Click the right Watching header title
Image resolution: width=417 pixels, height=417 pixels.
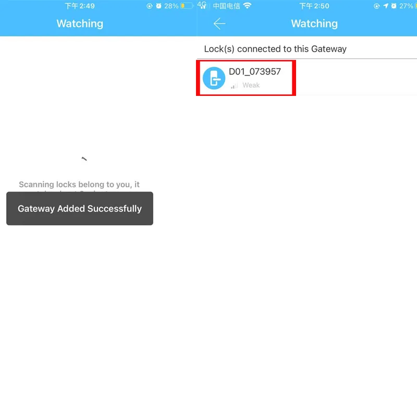pos(314,23)
